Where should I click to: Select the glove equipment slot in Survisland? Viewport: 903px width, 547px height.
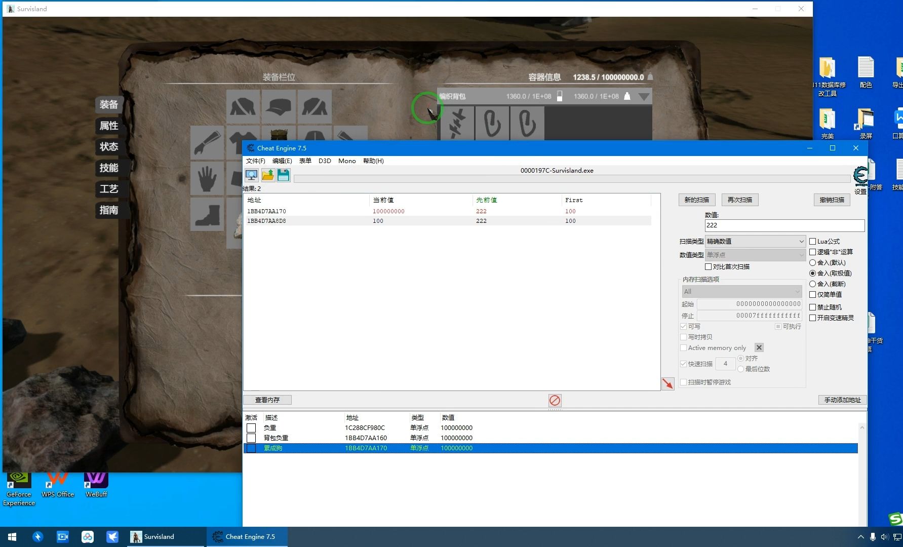click(x=207, y=178)
